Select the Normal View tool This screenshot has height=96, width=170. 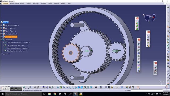click(x=76, y=87)
